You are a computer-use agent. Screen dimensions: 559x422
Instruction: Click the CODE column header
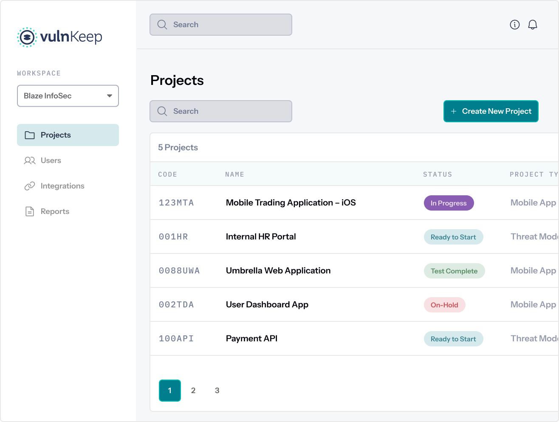[168, 174]
